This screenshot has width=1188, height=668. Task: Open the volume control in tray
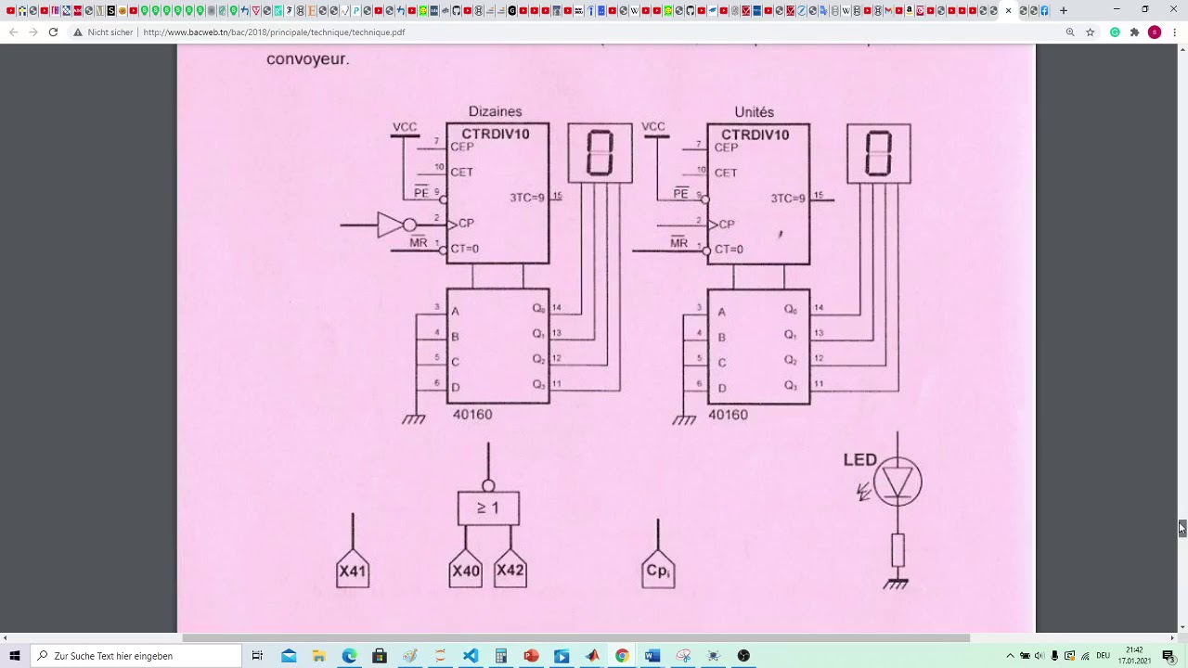[1039, 656]
